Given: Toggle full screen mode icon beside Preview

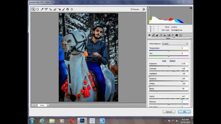Looking at the screenshot, I should [143, 9].
